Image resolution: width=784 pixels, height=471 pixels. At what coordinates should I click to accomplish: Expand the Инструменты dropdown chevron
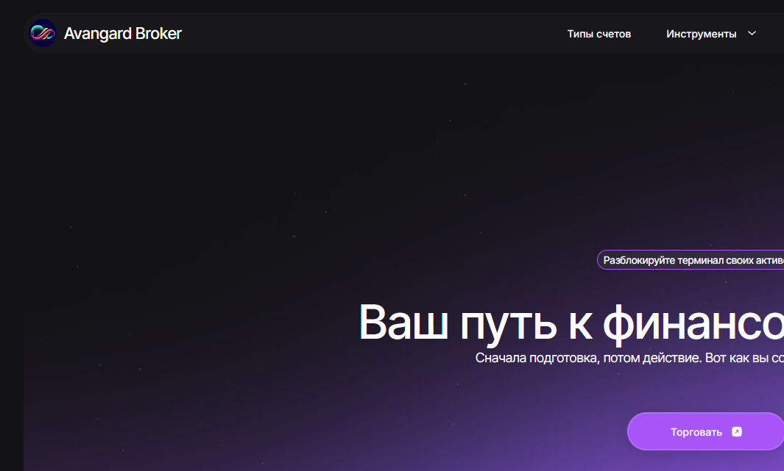pos(752,33)
